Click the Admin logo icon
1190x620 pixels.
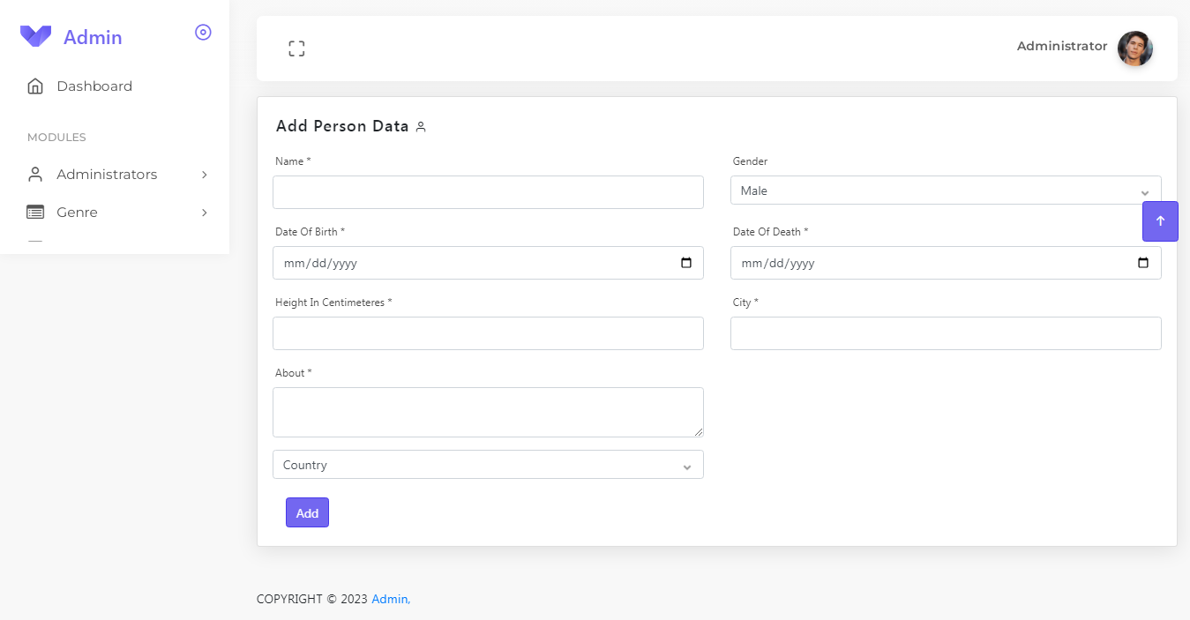click(34, 35)
